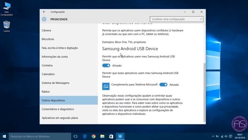Screen dimensions: 248x140
Task: Click the volume speaker tray icon
Action: tap(226, 136)
